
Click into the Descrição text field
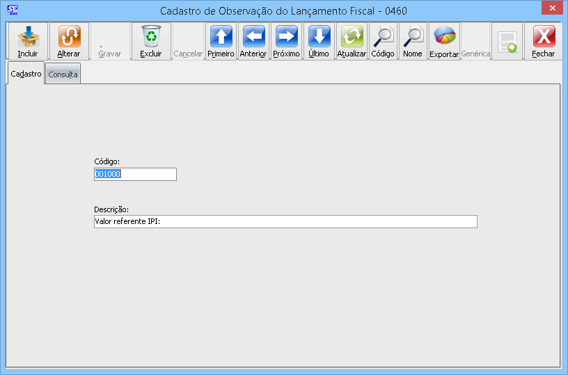[x=285, y=222]
